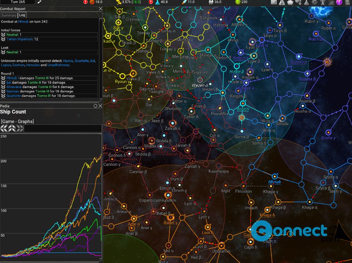The image size is (352, 263).
Task: Select the Fhloston star on the galaxy map
Action: [244, 186]
